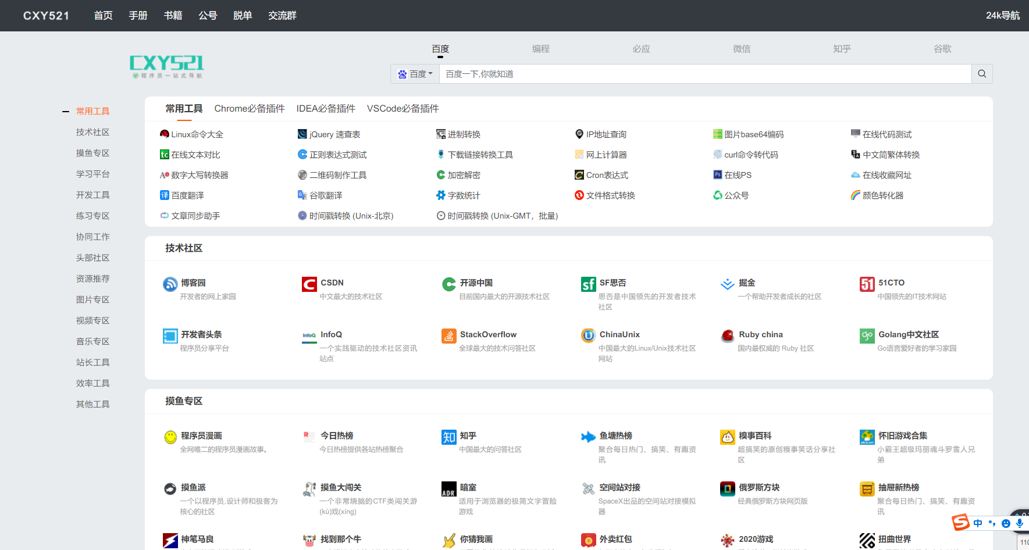
Task: Open the 掘金 community icon
Action: [x=727, y=284]
